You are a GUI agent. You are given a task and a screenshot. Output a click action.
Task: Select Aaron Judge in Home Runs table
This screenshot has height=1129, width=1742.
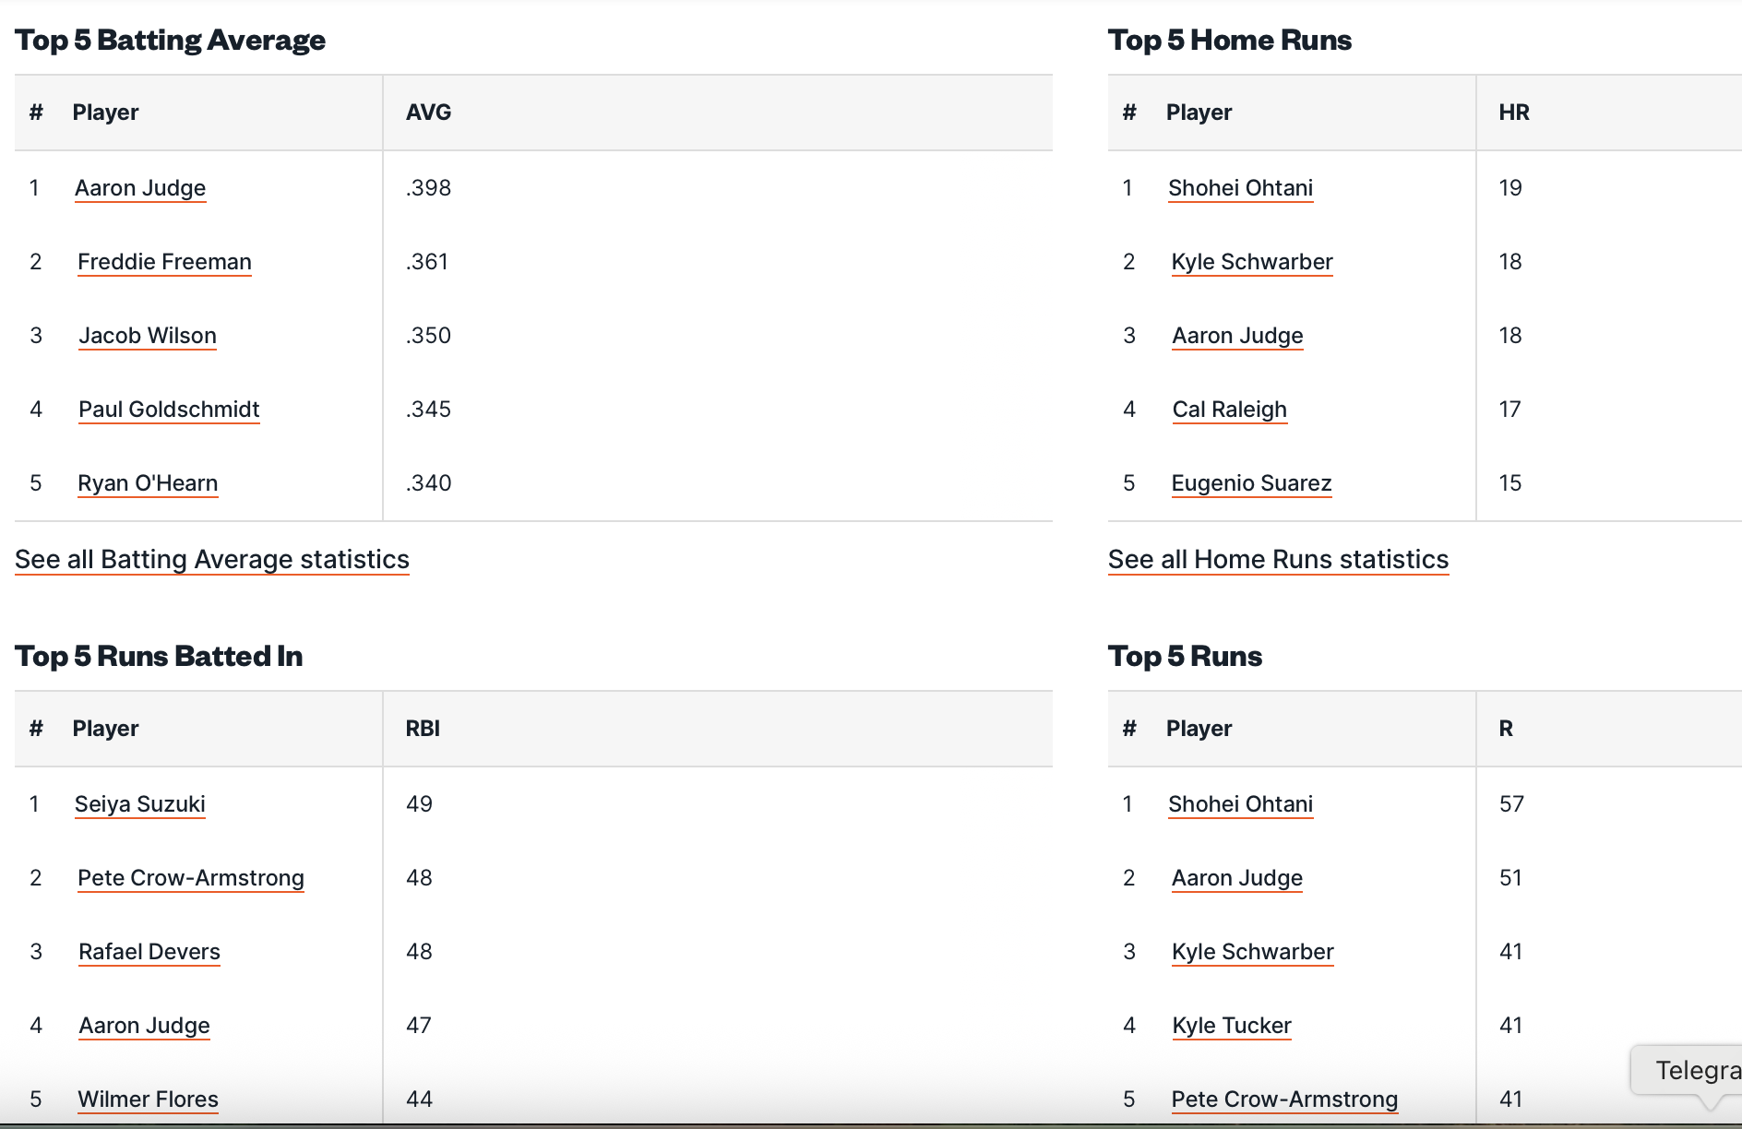[x=1237, y=336]
